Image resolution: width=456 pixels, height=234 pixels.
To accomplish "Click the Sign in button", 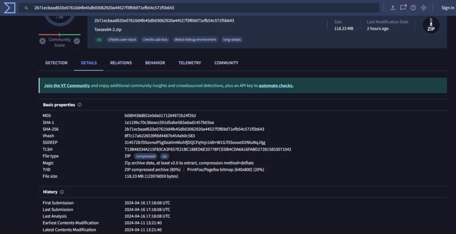I will (x=448, y=8).
